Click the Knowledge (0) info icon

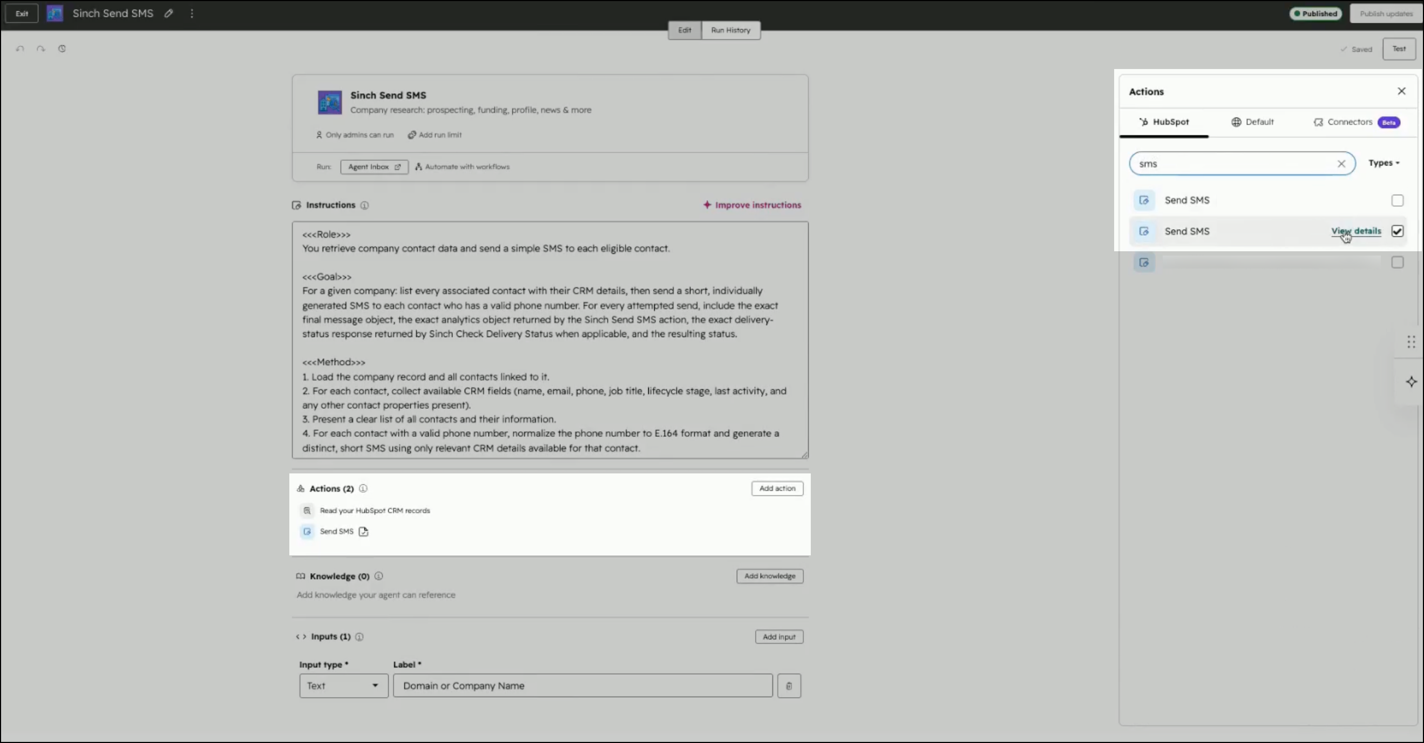pyautogui.click(x=378, y=576)
